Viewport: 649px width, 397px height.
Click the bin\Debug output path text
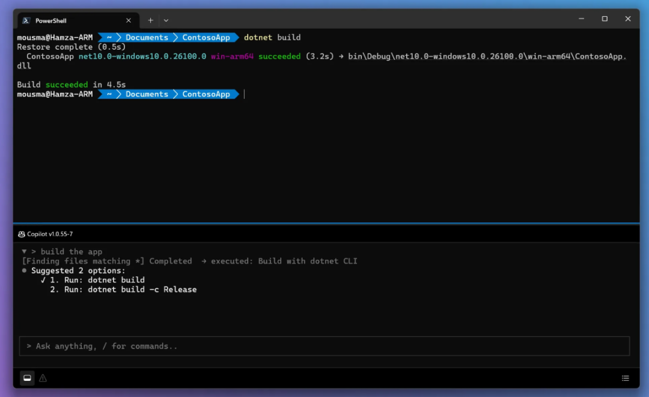tap(487, 56)
